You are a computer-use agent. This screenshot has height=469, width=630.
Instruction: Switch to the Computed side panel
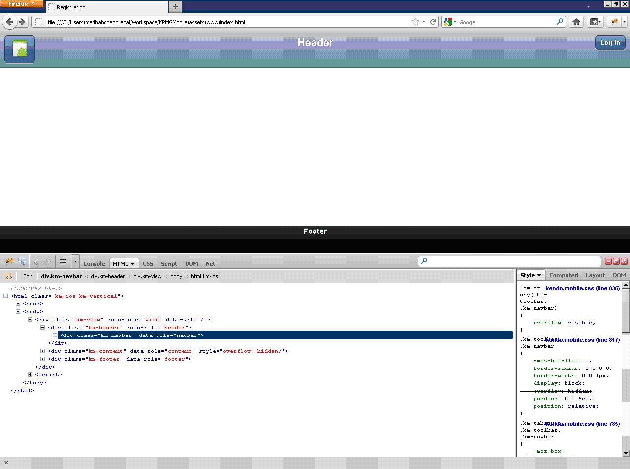tap(564, 275)
